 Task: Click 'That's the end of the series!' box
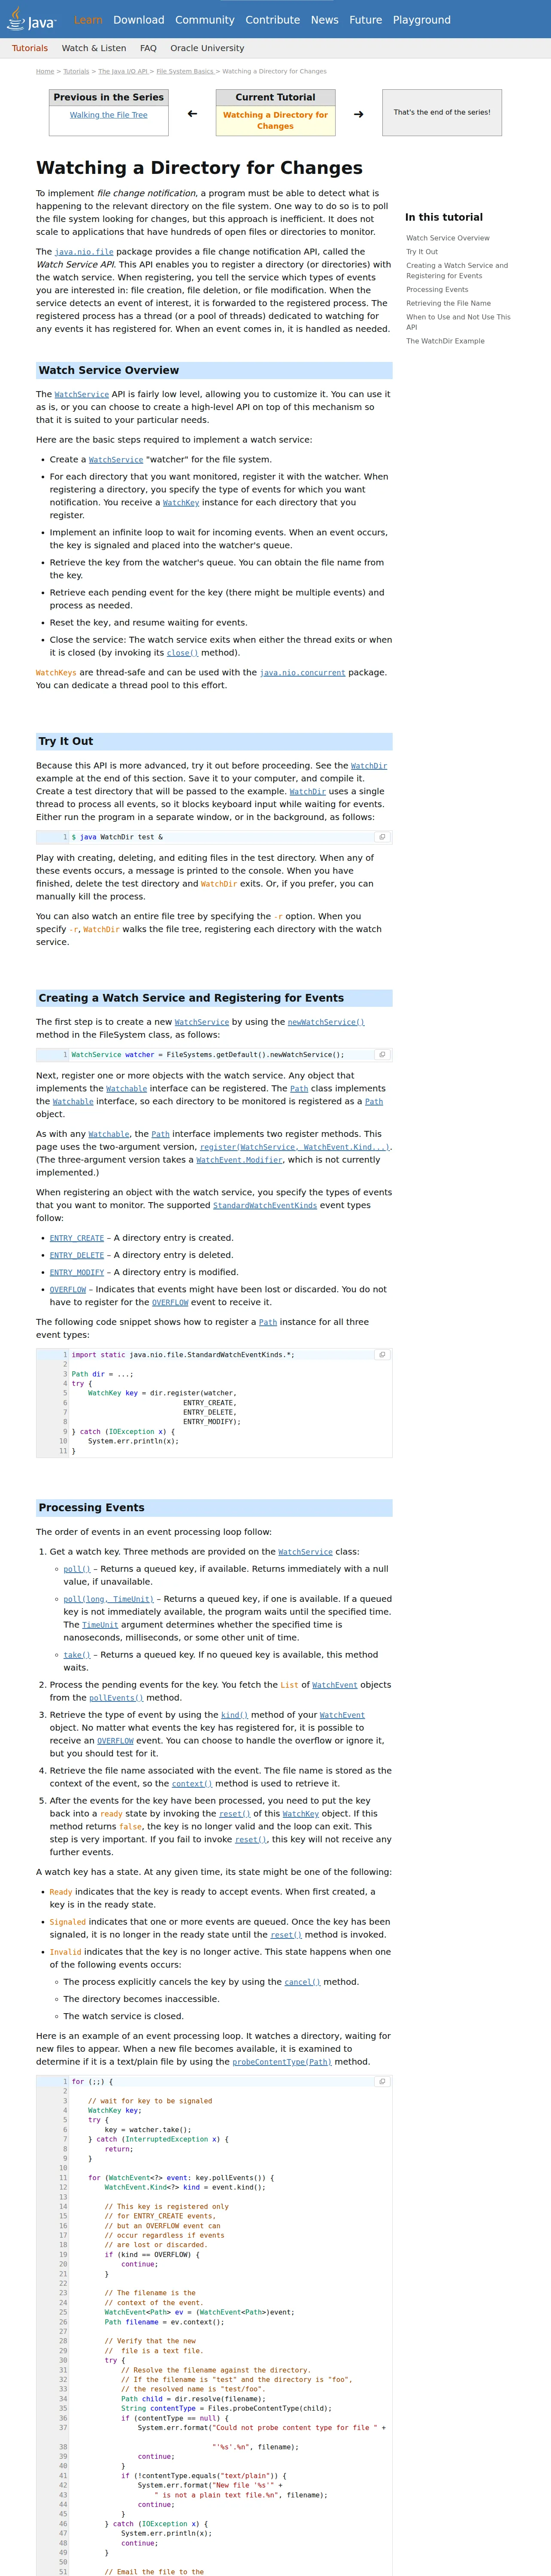[442, 113]
